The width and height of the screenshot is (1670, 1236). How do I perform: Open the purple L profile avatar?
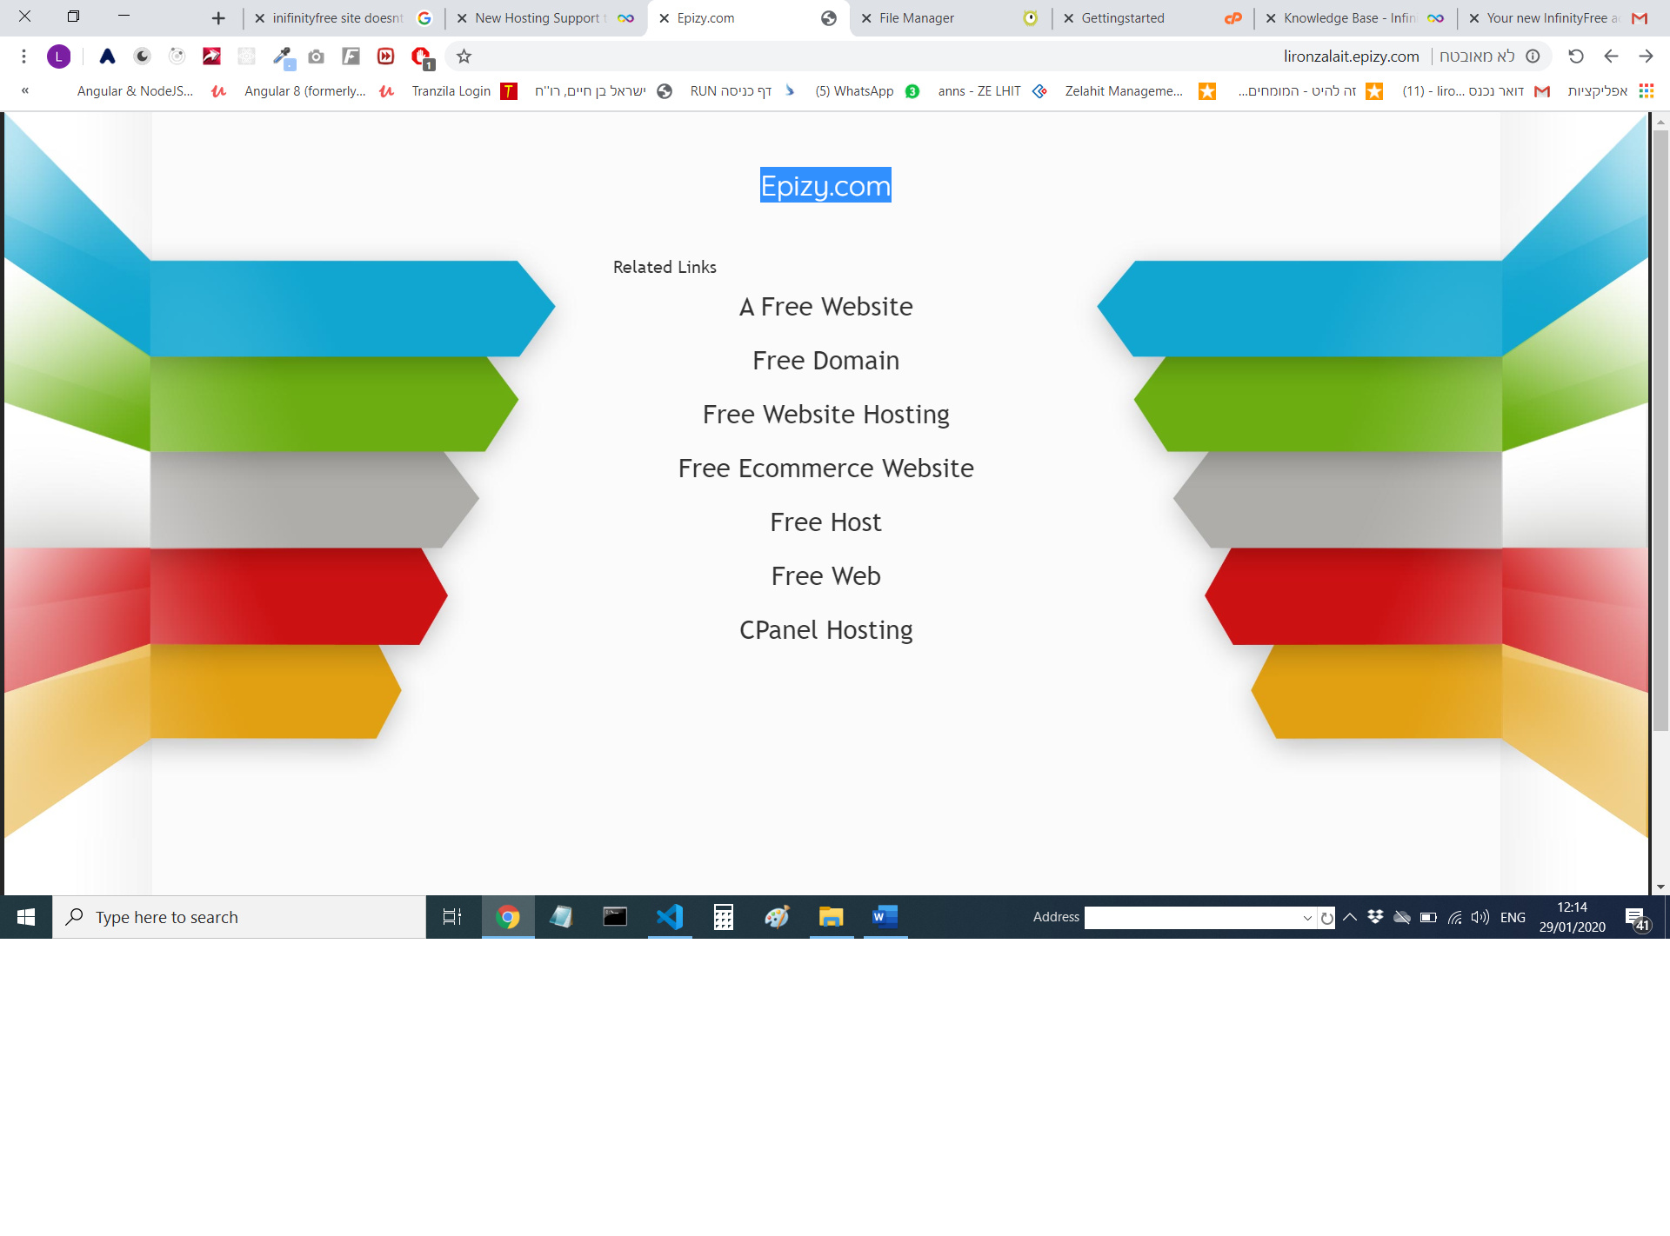[58, 56]
